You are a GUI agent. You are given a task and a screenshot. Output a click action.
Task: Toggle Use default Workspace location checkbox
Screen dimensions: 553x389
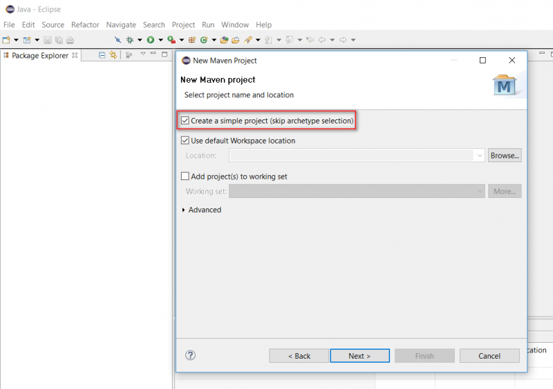coord(185,141)
